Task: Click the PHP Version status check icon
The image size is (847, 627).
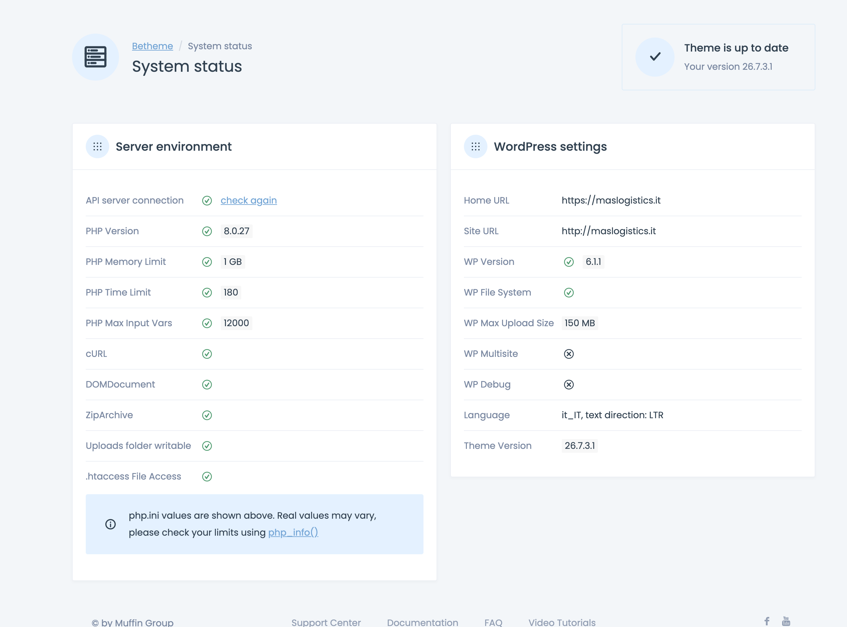Action: [x=207, y=231]
